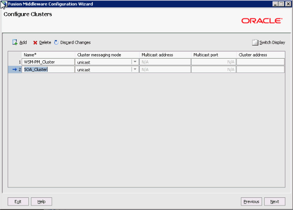This screenshot has height=210, width=293.
Task: Click the Multicast port column header
Action: 214,55
